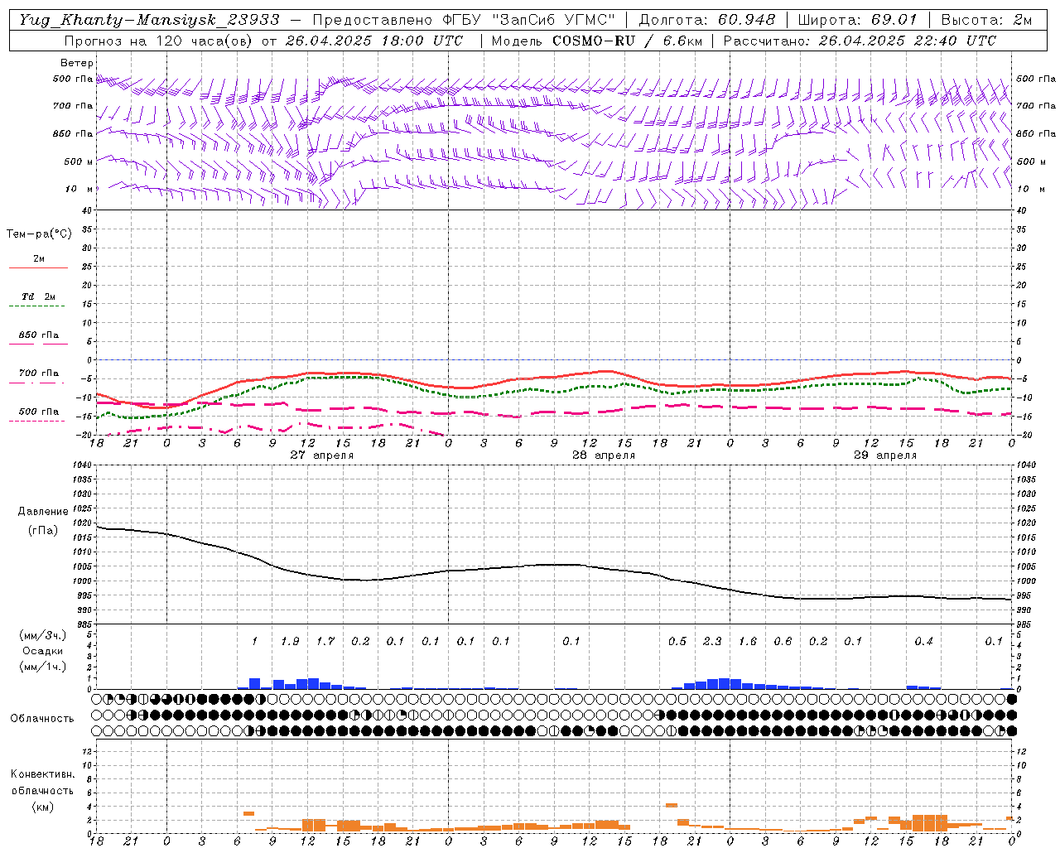The width and height of the screenshot is (1060, 848).
Task: Click the station title Yug_Khanty-Mansiysk_23933
Action: (149, 20)
